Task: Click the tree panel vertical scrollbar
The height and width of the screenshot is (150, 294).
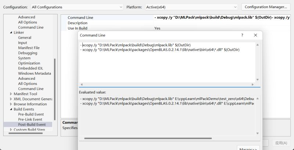Action: (x=55, y=89)
